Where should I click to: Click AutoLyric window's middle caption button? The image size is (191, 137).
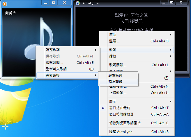pos(172,3)
